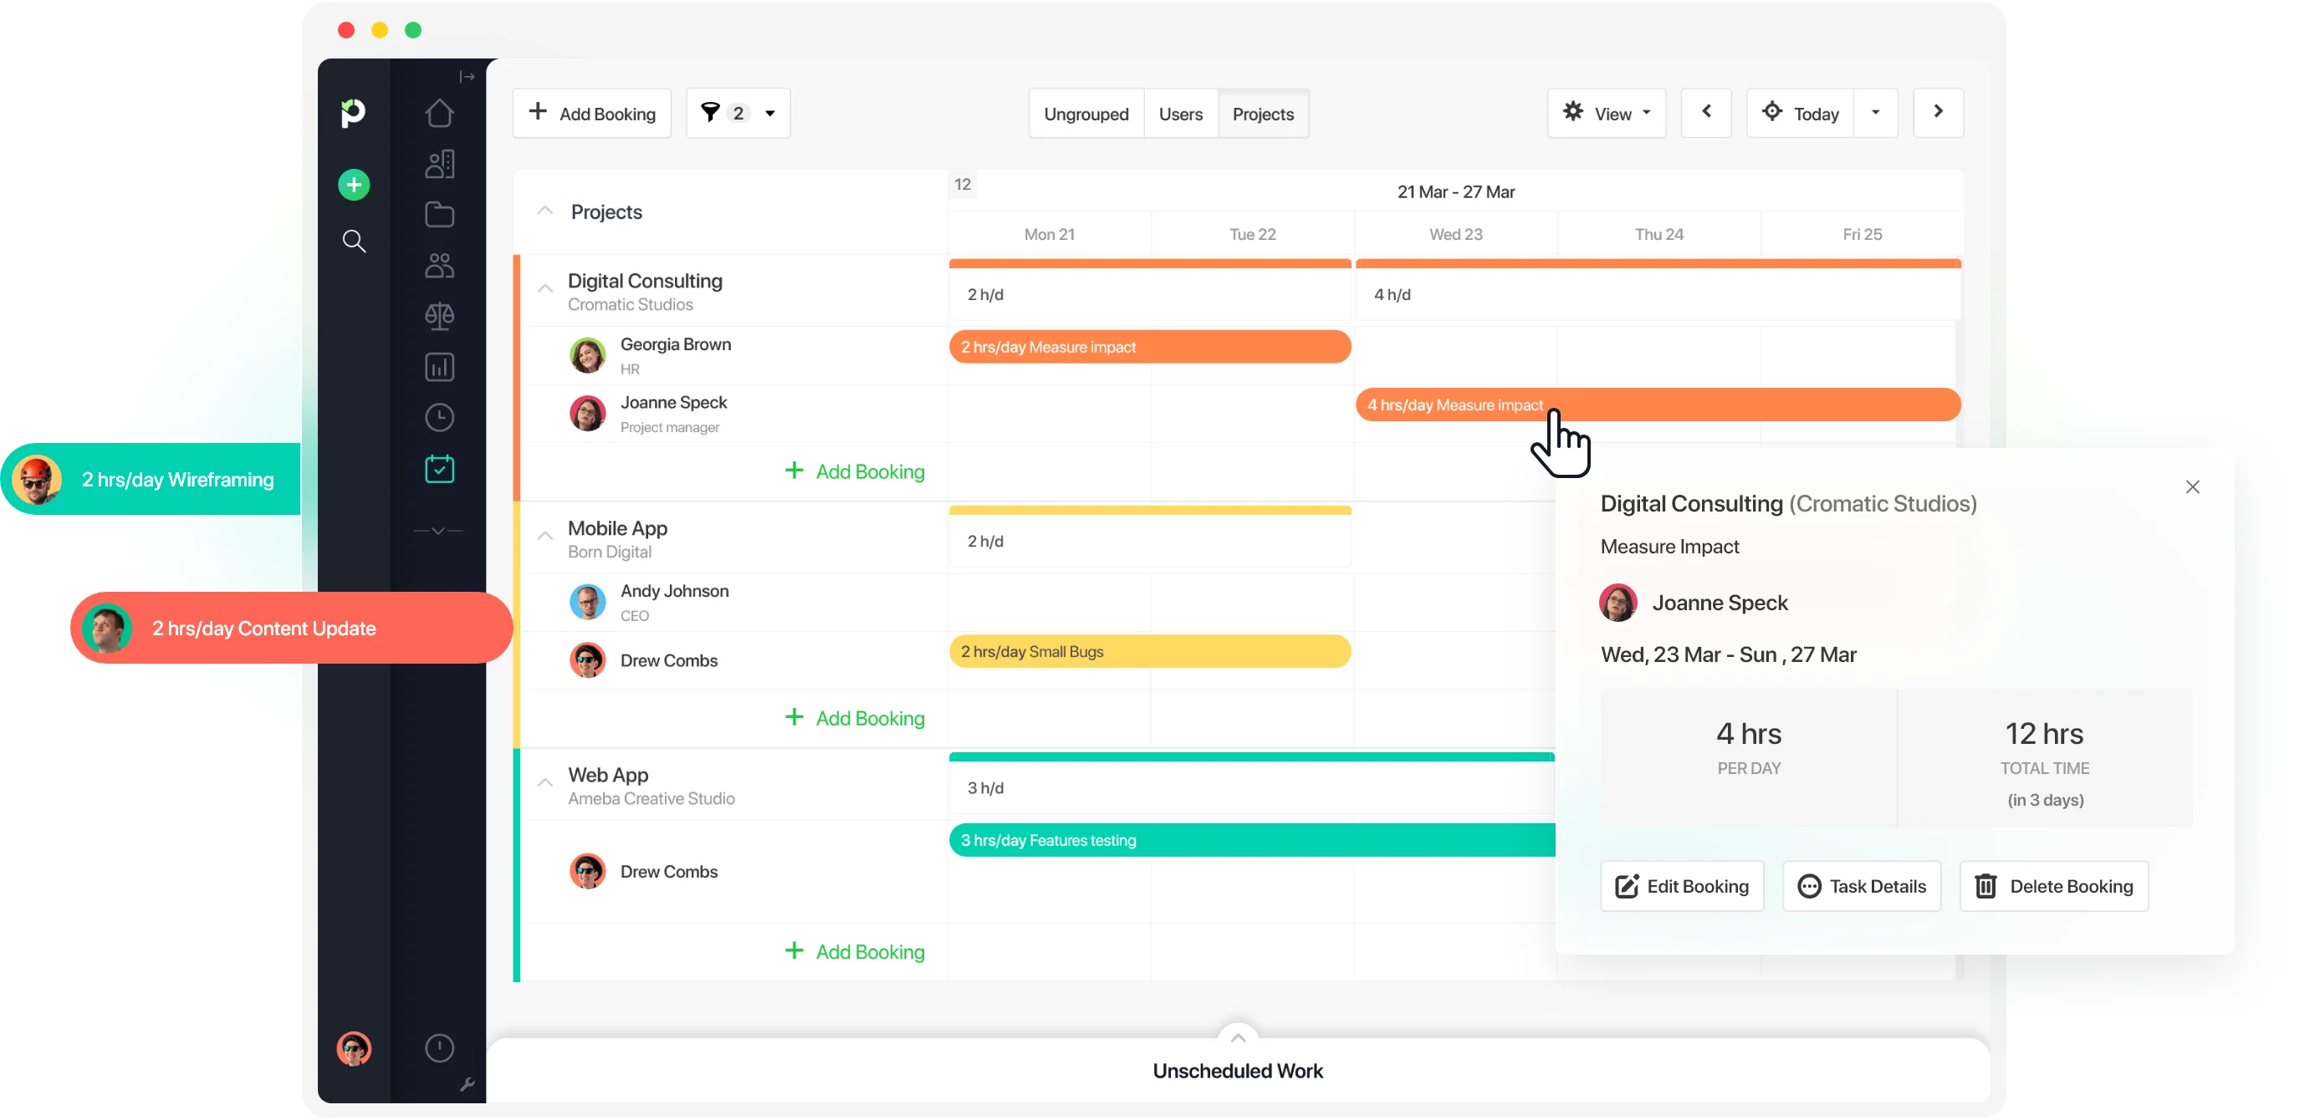Image resolution: width=2310 pixels, height=1120 pixels.
Task: Click the green plus create button
Action: point(355,185)
